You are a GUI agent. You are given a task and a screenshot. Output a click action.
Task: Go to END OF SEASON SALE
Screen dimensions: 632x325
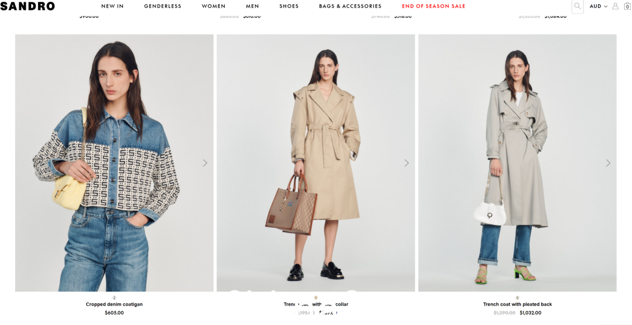coord(434,6)
